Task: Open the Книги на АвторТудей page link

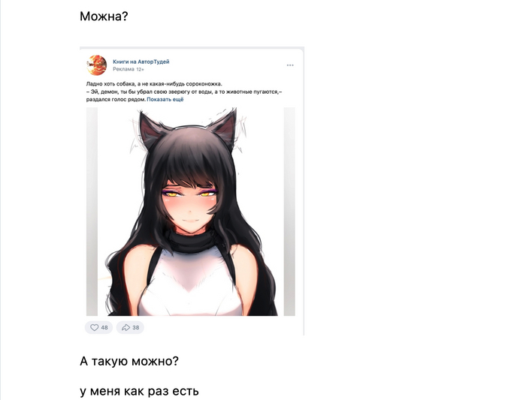Action: [x=141, y=62]
